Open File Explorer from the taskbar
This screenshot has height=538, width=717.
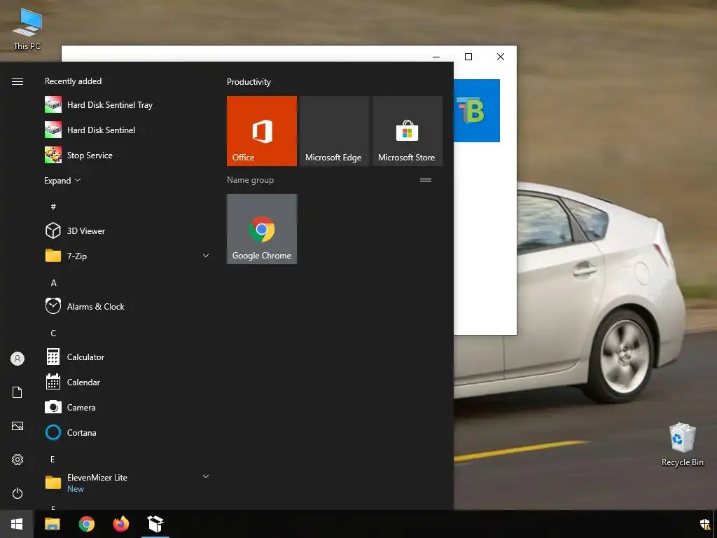click(x=52, y=524)
